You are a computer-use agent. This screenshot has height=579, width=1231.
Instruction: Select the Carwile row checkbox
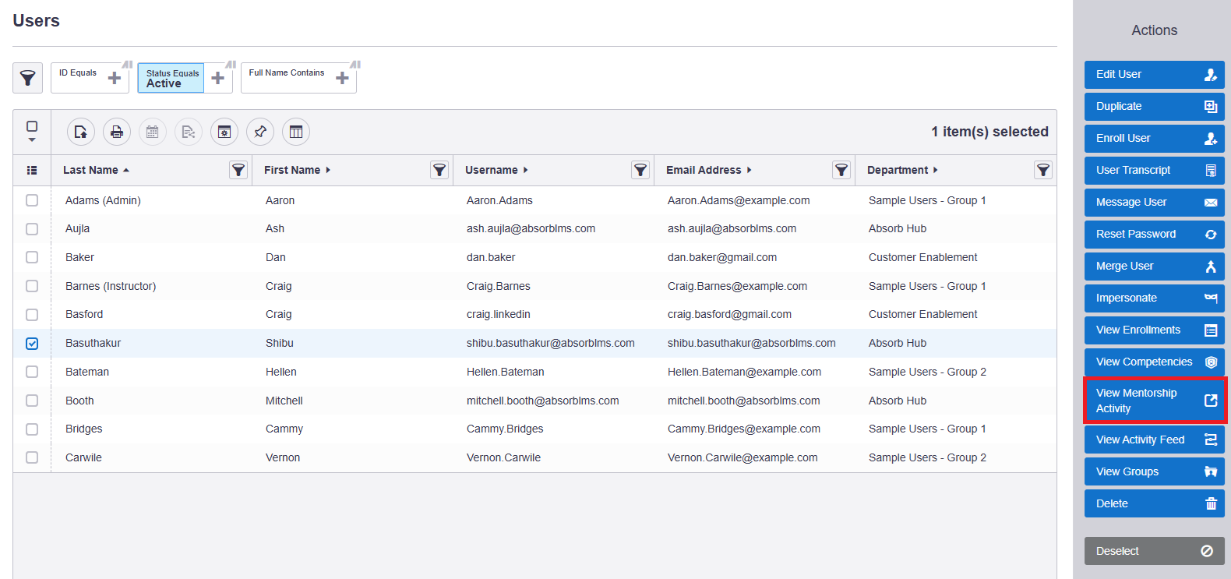pyautogui.click(x=32, y=457)
